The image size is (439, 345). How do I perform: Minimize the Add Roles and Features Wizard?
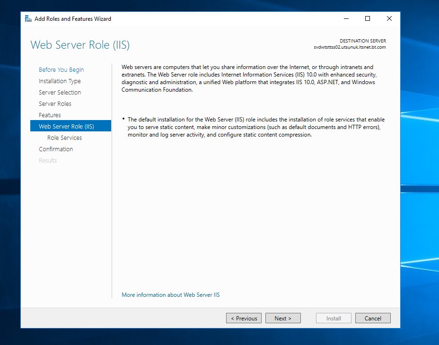346,19
